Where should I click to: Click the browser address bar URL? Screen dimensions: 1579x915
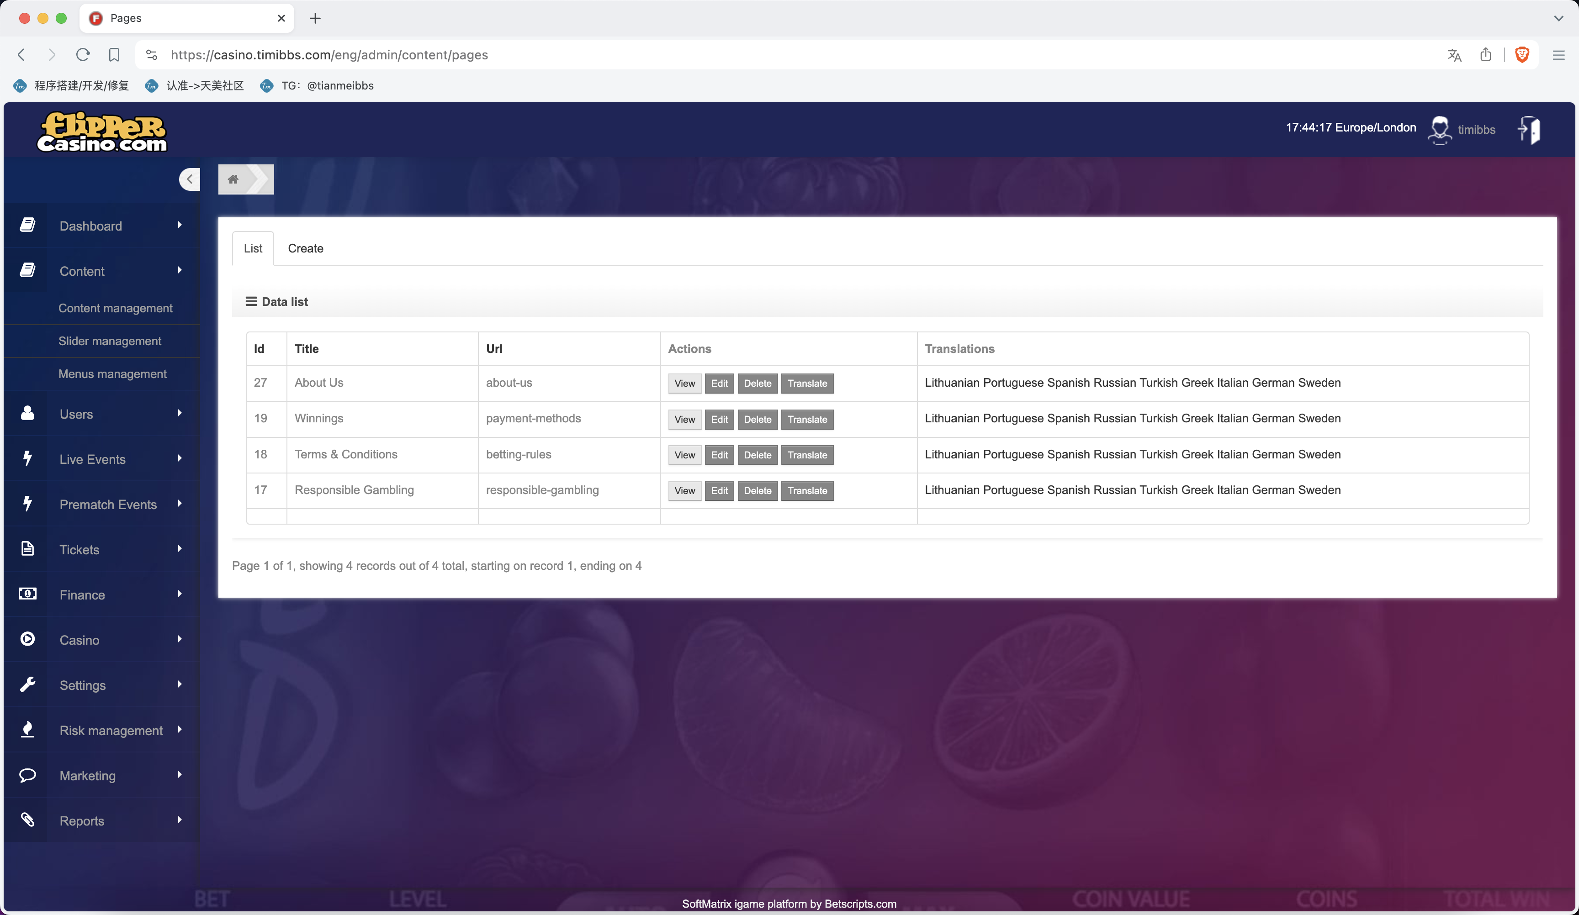pyautogui.click(x=329, y=54)
